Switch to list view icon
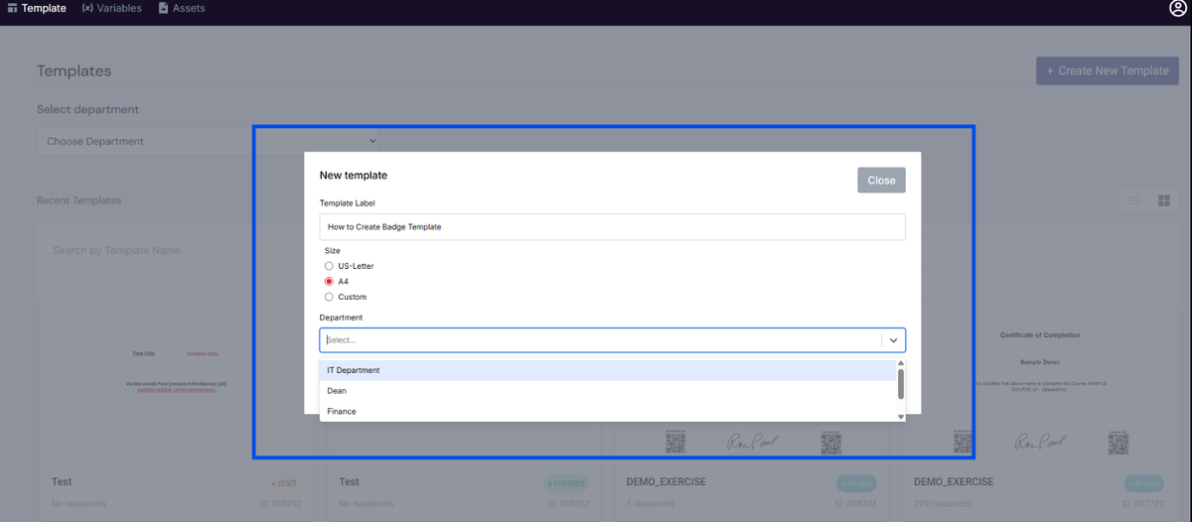 click(x=1133, y=201)
